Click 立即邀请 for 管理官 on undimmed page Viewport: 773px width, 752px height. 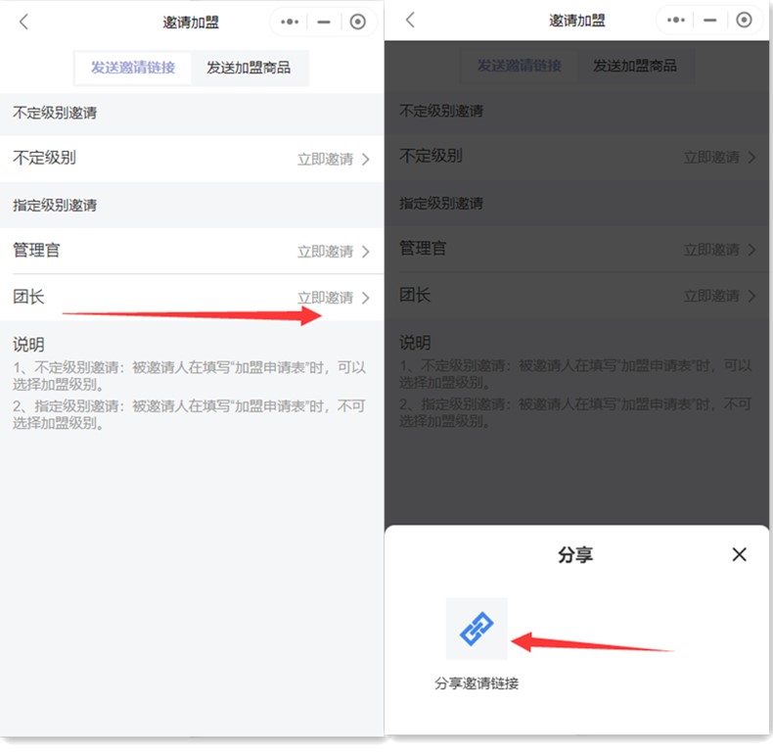(x=325, y=252)
